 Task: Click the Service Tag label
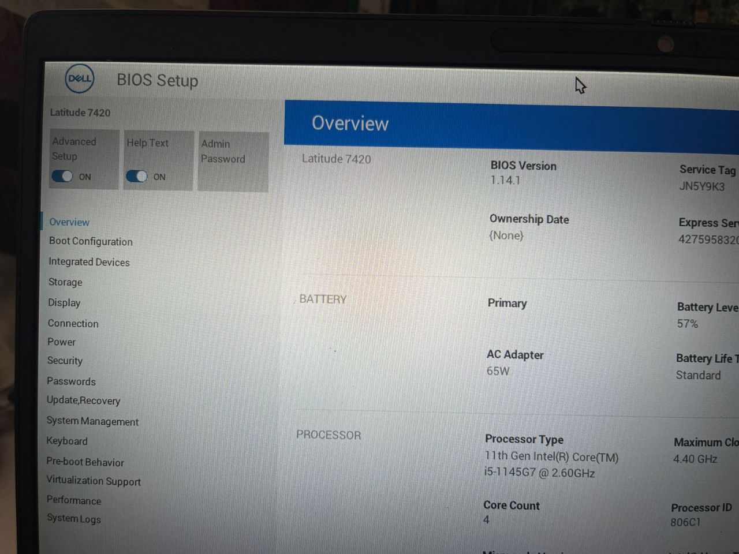tap(707, 170)
